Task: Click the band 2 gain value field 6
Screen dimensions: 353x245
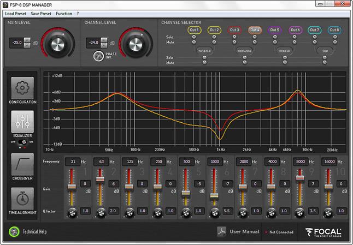Action: tap(114, 184)
